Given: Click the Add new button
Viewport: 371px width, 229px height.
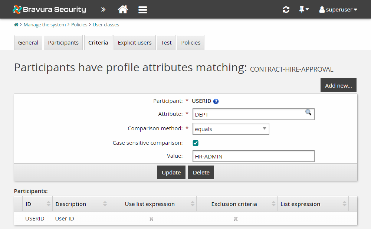Looking at the screenshot, I should point(338,85).
